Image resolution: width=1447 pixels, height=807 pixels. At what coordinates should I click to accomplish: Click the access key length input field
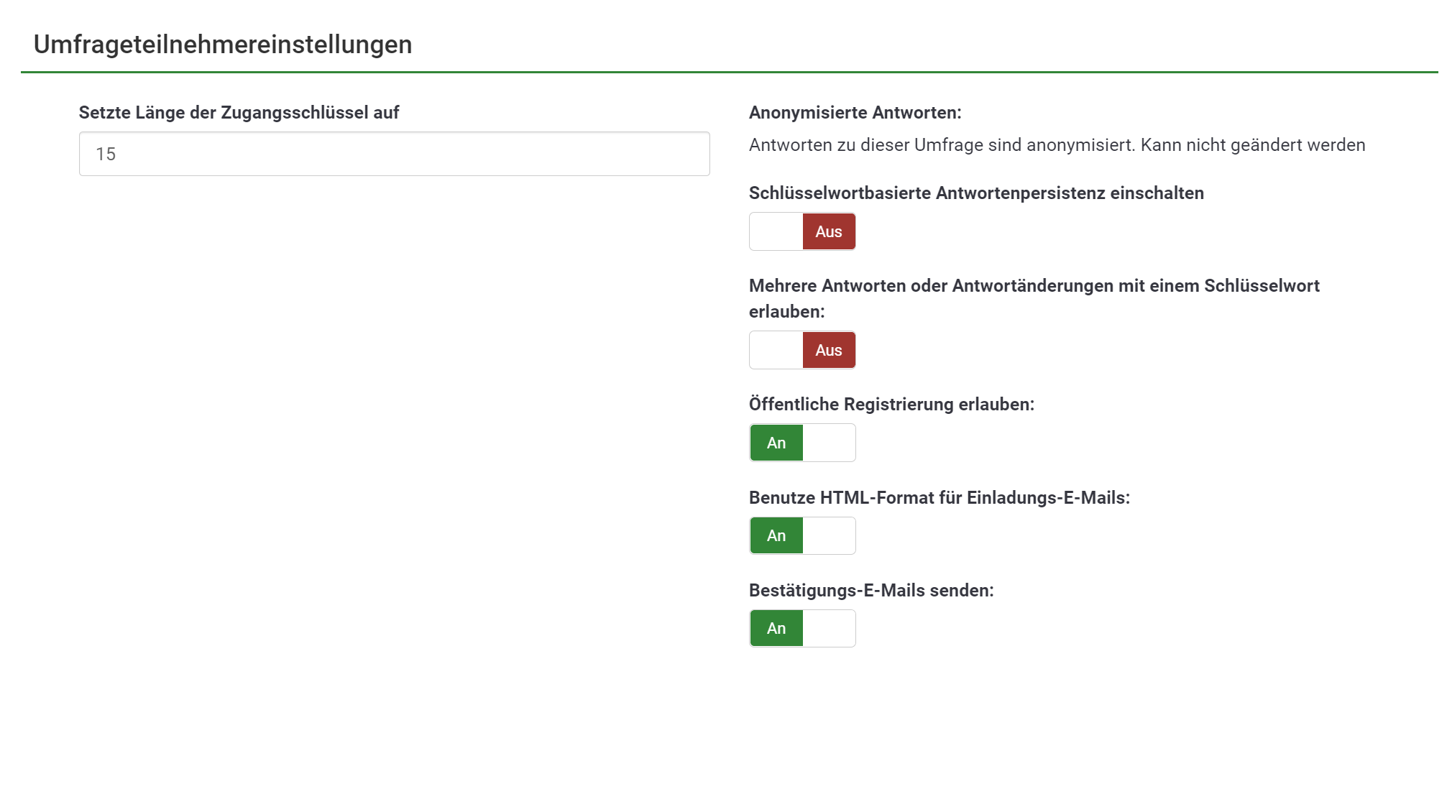click(394, 154)
